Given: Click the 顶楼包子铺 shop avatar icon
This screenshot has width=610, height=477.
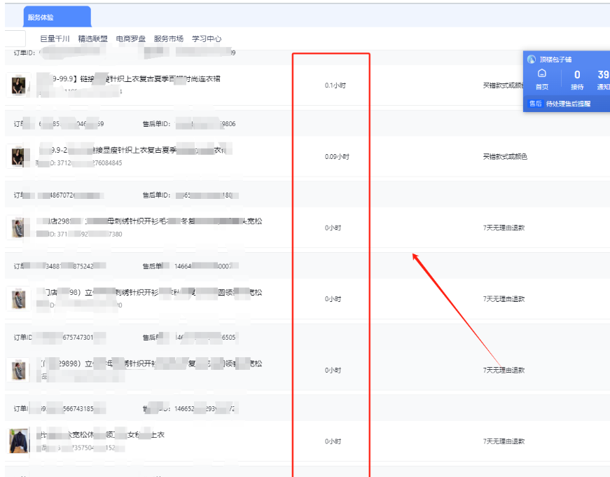Looking at the screenshot, I should pos(532,60).
